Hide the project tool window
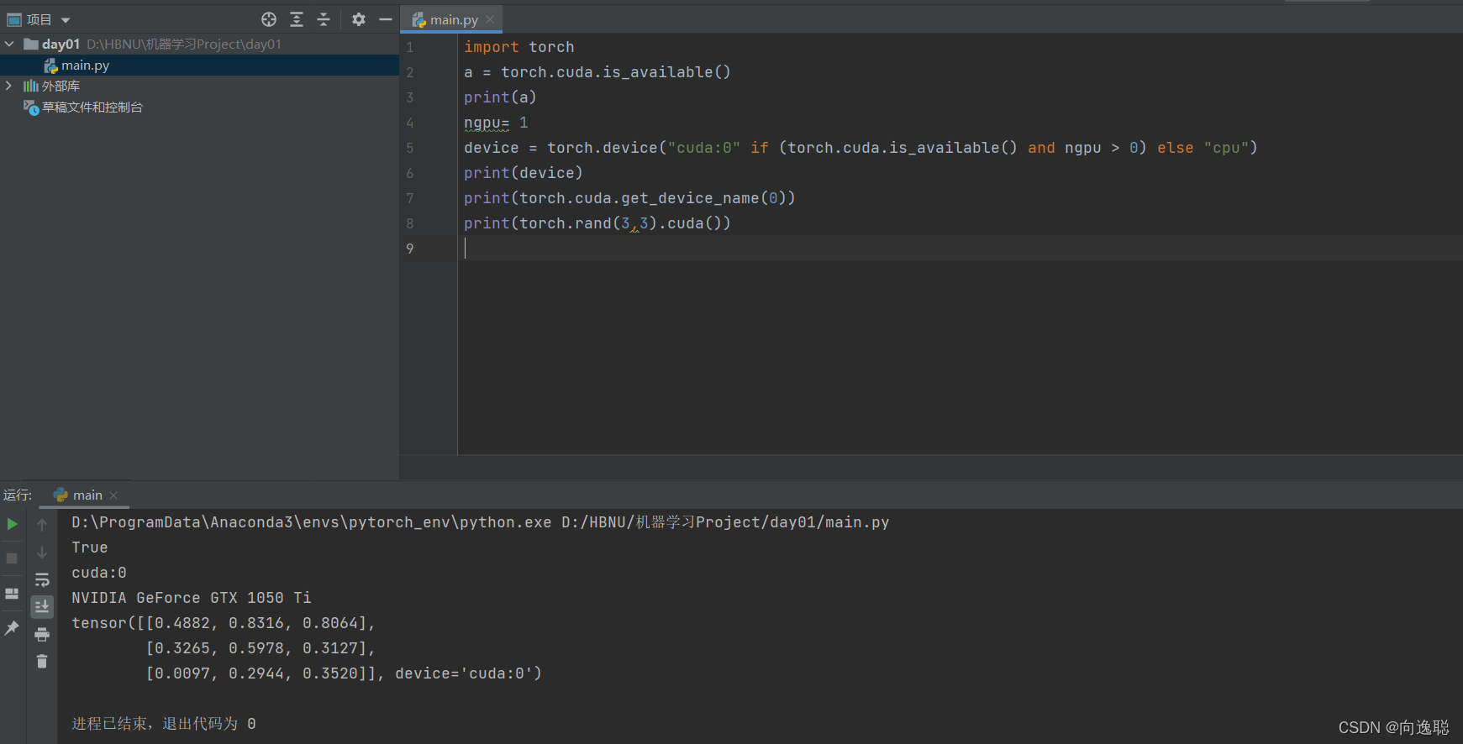The image size is (1463, 744). coord(386,19)
